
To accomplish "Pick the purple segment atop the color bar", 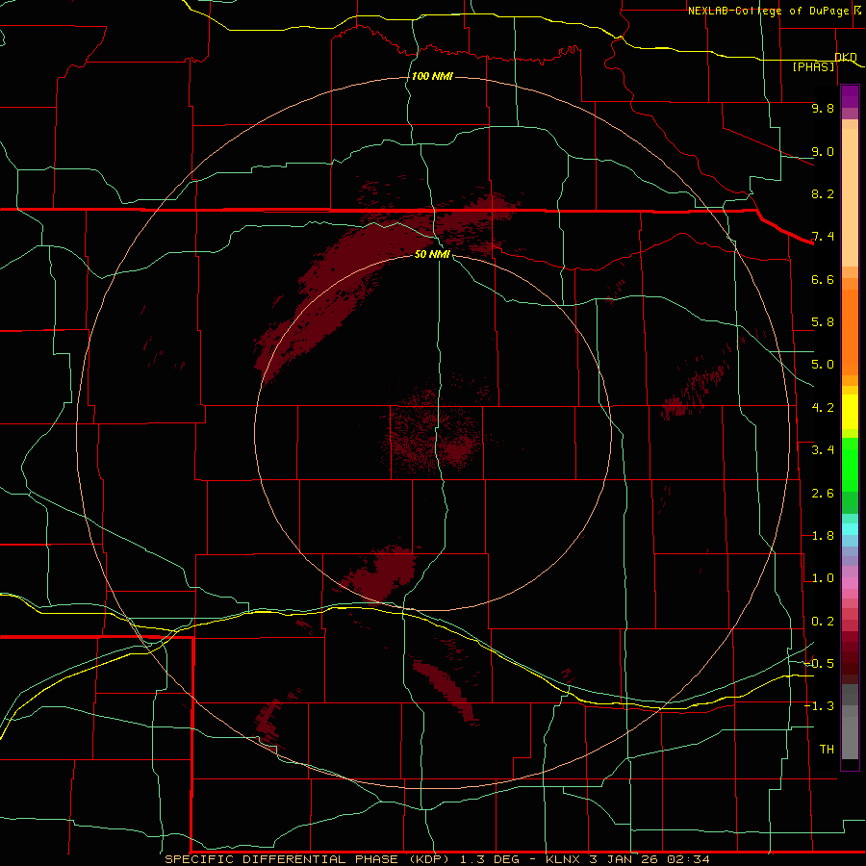I will pos(850,96).
